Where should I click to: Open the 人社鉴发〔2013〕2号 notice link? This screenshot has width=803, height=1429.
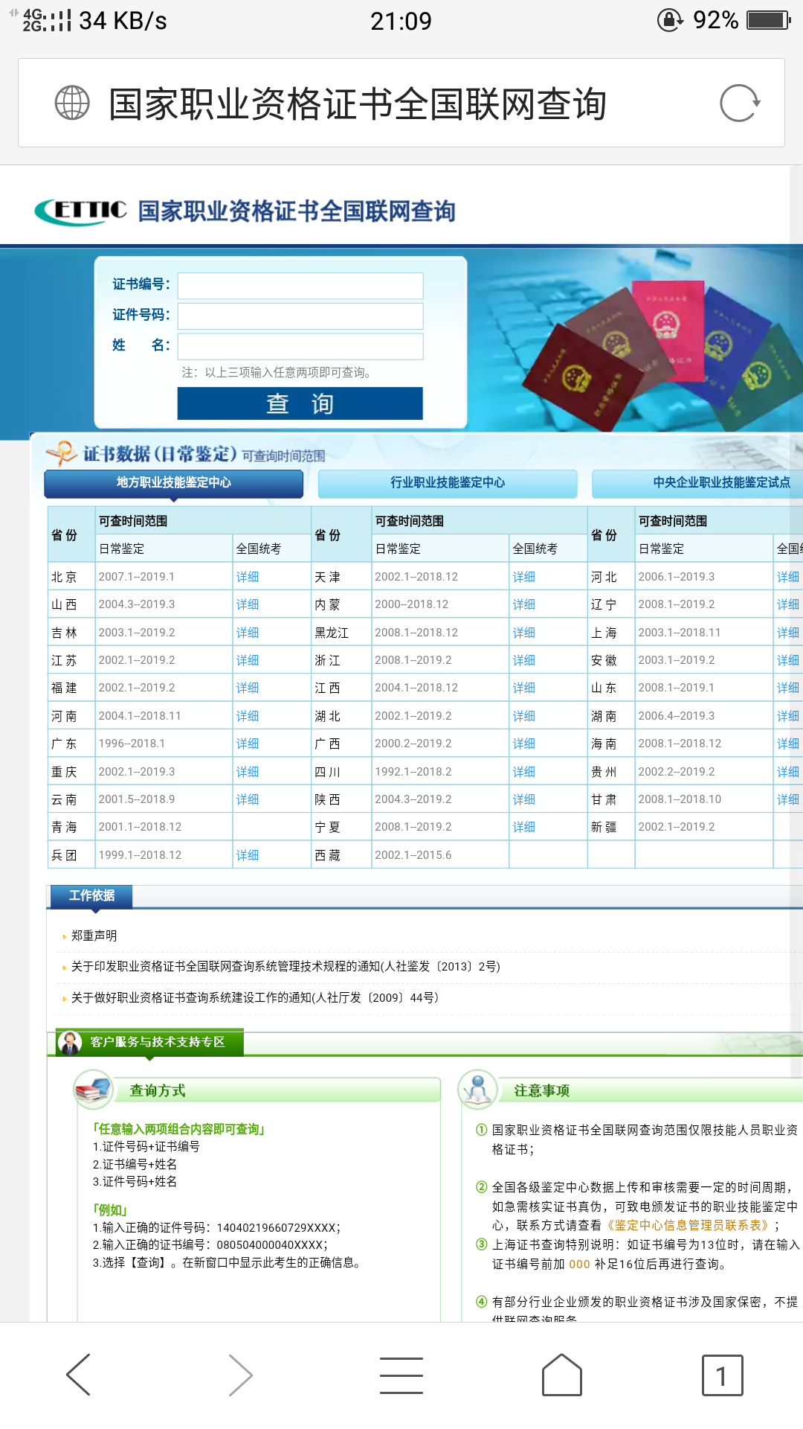pyautogui.click(x=286, y=966)
